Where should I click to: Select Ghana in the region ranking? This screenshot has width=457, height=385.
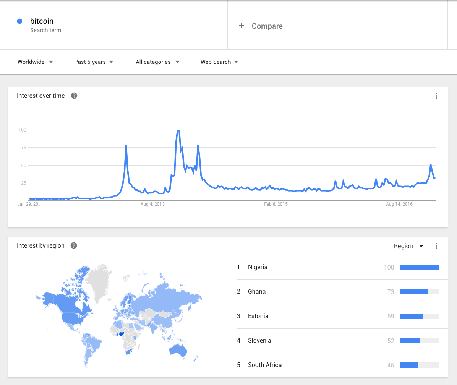click(x=257, y=292)
